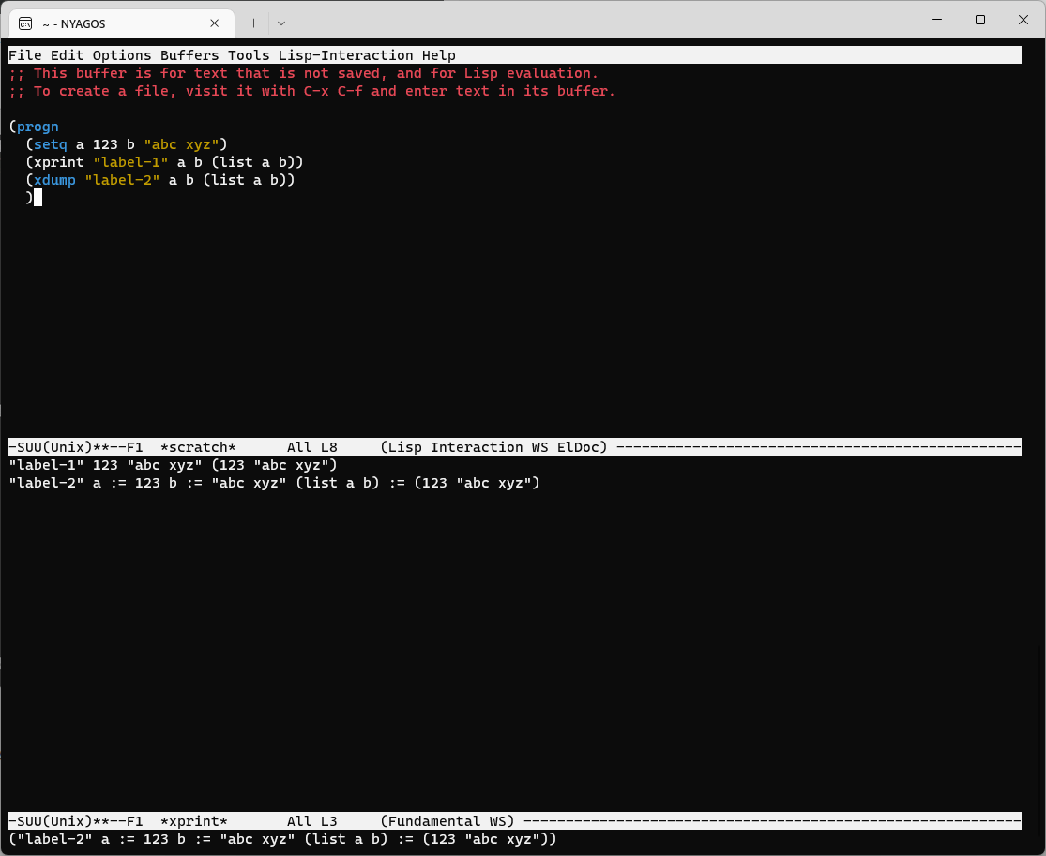Open a new terminal tab
Viewport: 1046px width, 856px height.
pos(253,23)
